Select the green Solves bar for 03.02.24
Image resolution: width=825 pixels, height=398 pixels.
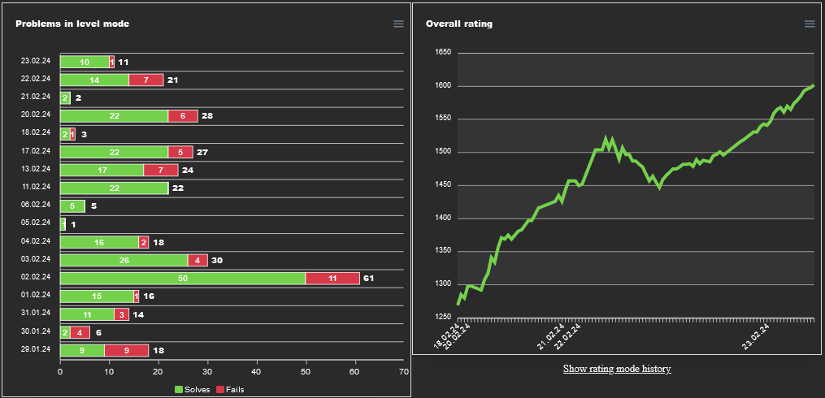point(124,261)
